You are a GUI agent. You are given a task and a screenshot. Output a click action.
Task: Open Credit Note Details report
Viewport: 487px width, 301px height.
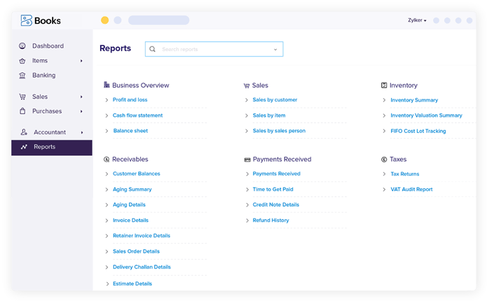pyautogui.click(x=276, y=204)
